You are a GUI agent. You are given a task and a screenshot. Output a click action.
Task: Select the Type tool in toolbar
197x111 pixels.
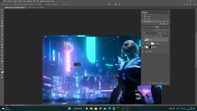pyautogui.click(x=2, y=53)
